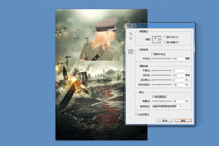Select the Zoom tool in Refine Edge dialog
Viewport: 219px width, 146px height.
pos(131,33)
